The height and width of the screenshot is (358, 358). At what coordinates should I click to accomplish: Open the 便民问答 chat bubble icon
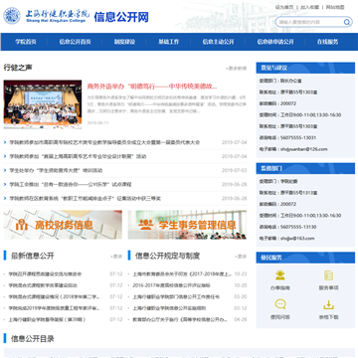tap(280, 304)
